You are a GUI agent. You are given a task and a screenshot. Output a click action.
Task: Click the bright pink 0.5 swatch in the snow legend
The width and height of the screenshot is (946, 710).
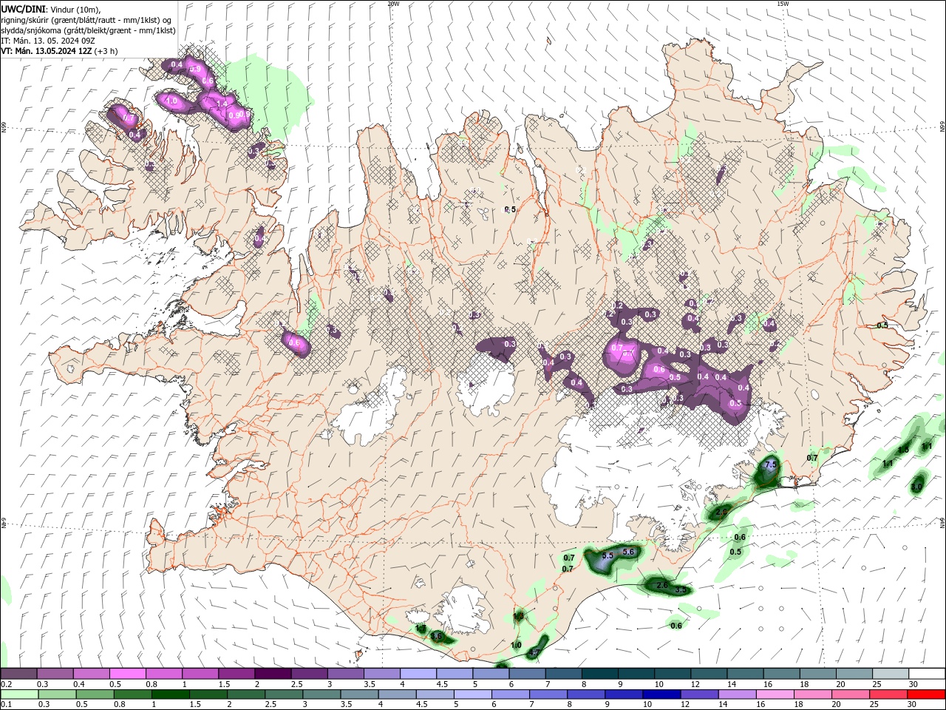point(127,674)
